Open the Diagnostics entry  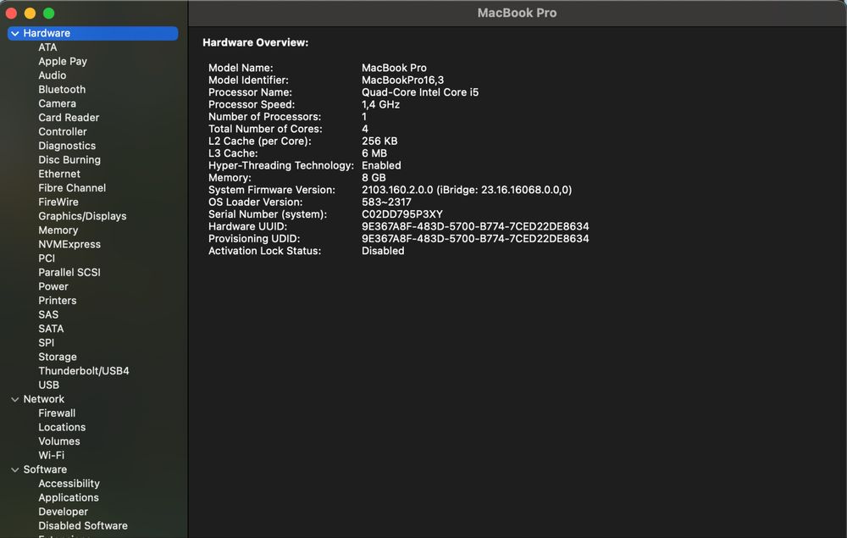coord(67,146)
